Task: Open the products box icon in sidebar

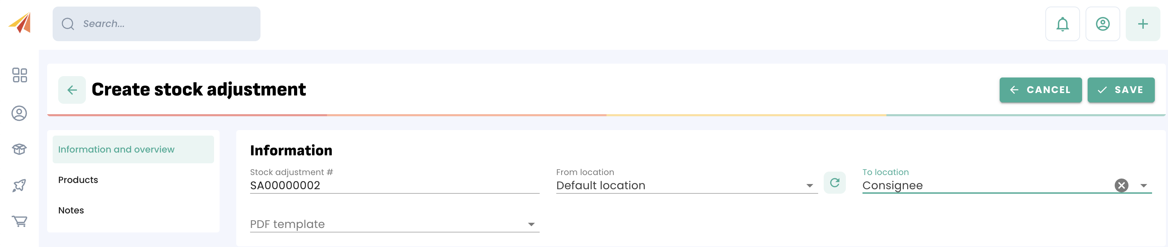Action: 19,149
